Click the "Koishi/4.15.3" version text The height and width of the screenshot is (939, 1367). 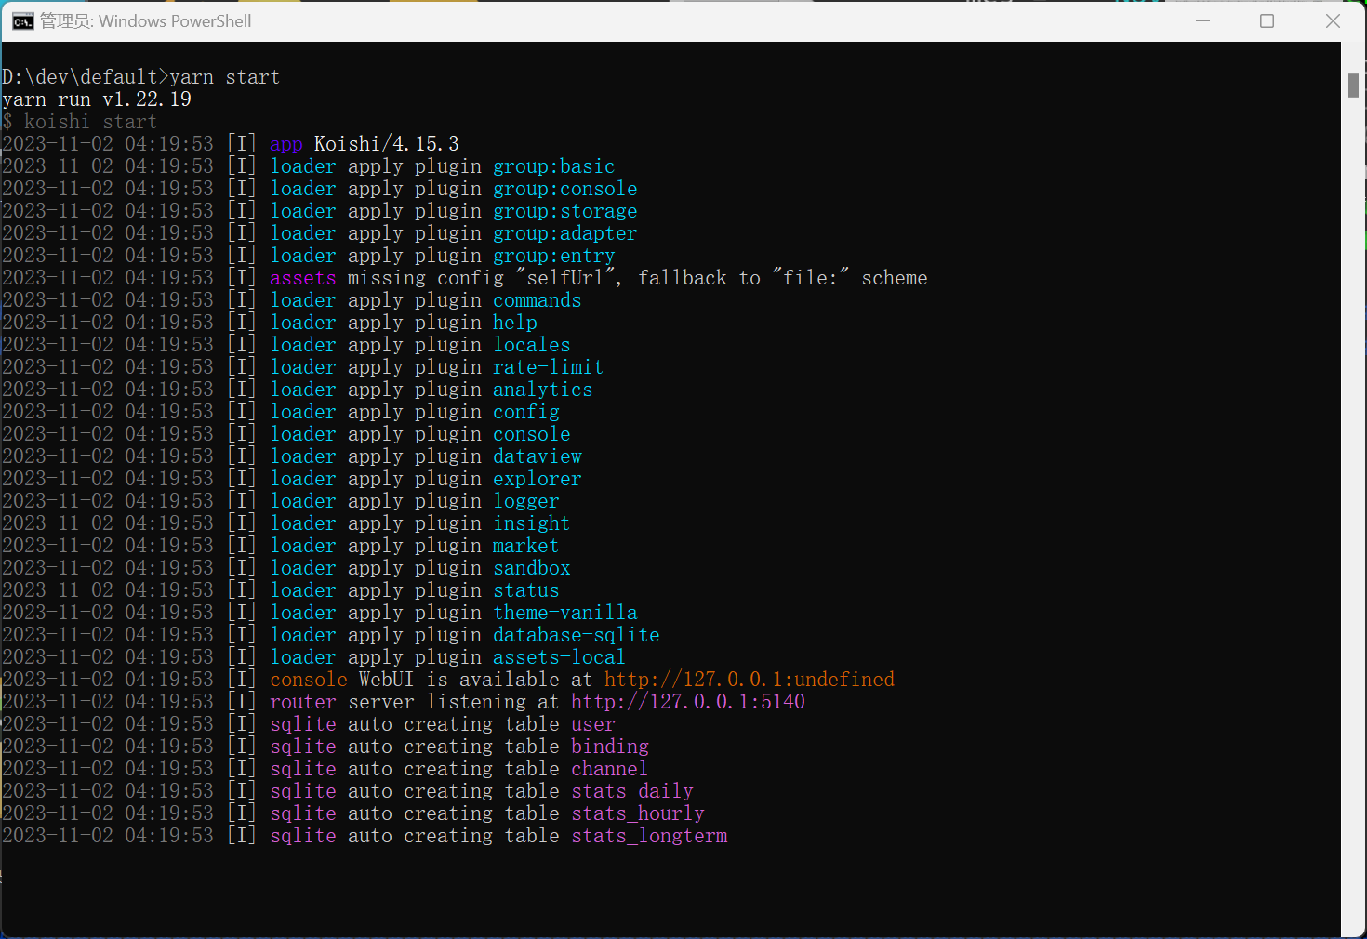387,144
